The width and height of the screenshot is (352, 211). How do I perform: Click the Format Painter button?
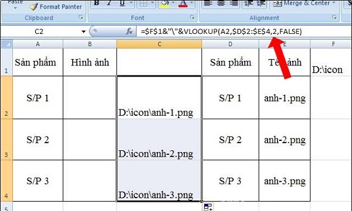[x=56, y=6]
